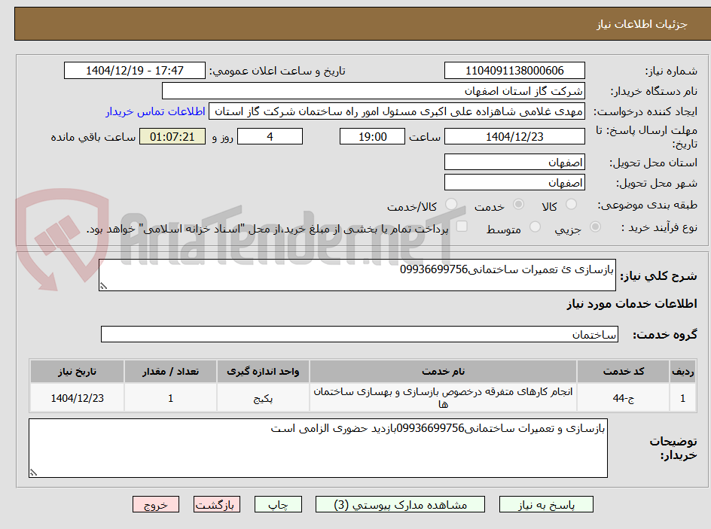Image resolution: width=711 pixels, height=529 pixels.
Task: Click the ردیف column header
Action: coord(682,372)
